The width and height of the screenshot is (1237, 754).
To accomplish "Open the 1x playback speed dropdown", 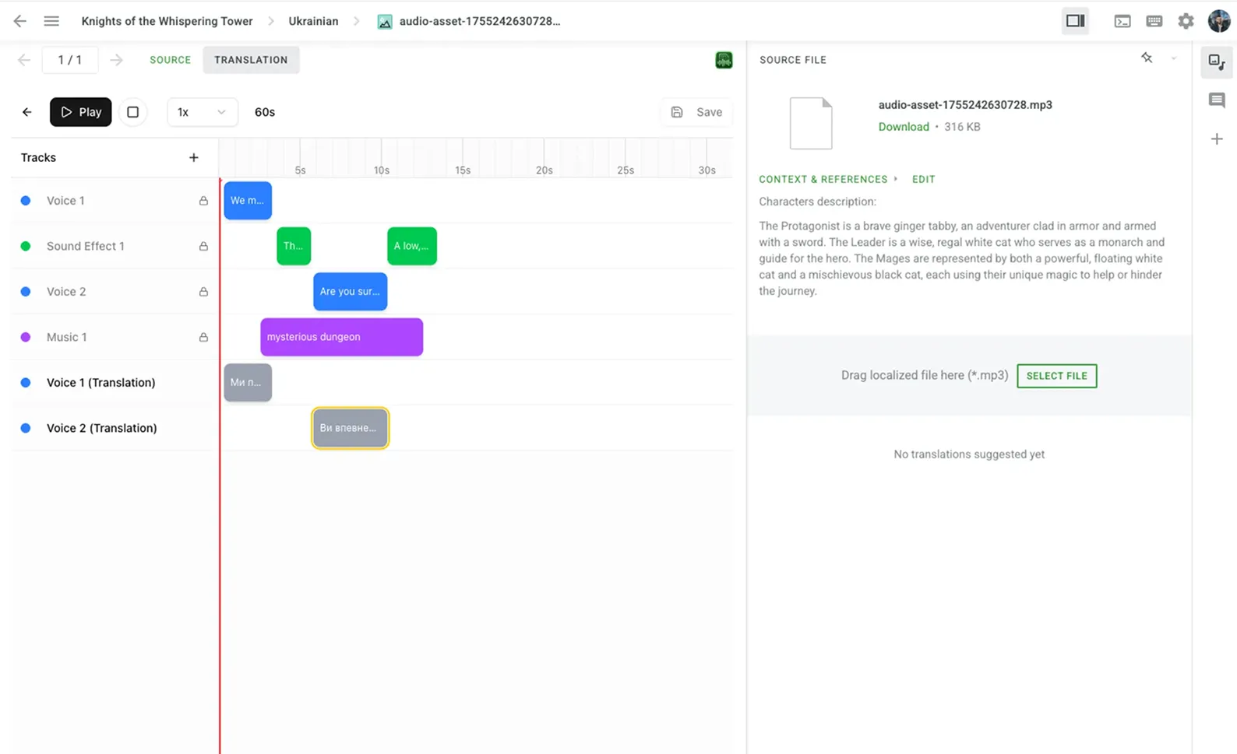I will (201, 112).
